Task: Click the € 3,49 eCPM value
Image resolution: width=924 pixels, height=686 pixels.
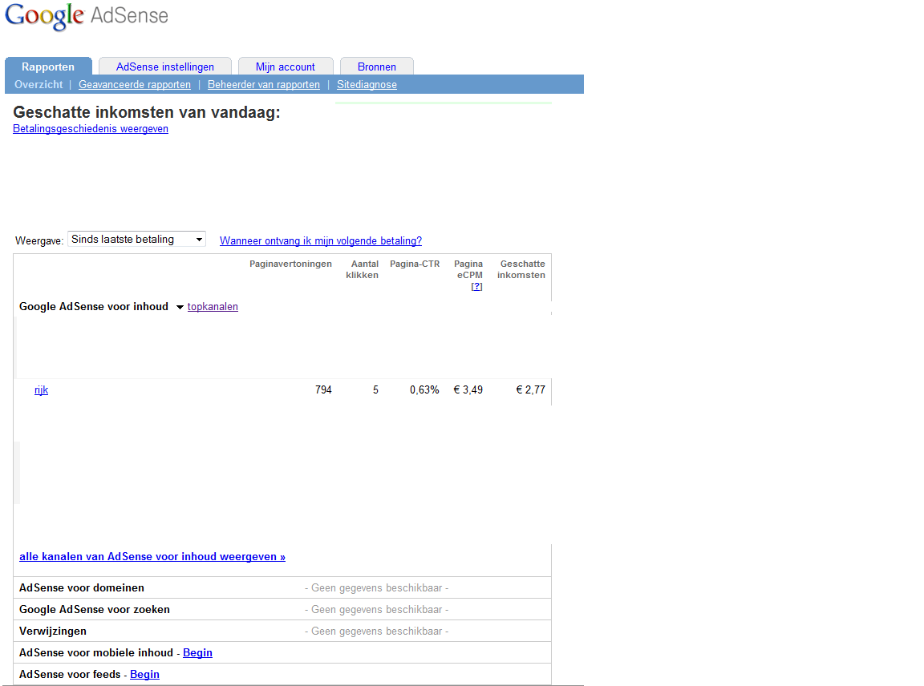Action: pos(468,389)
